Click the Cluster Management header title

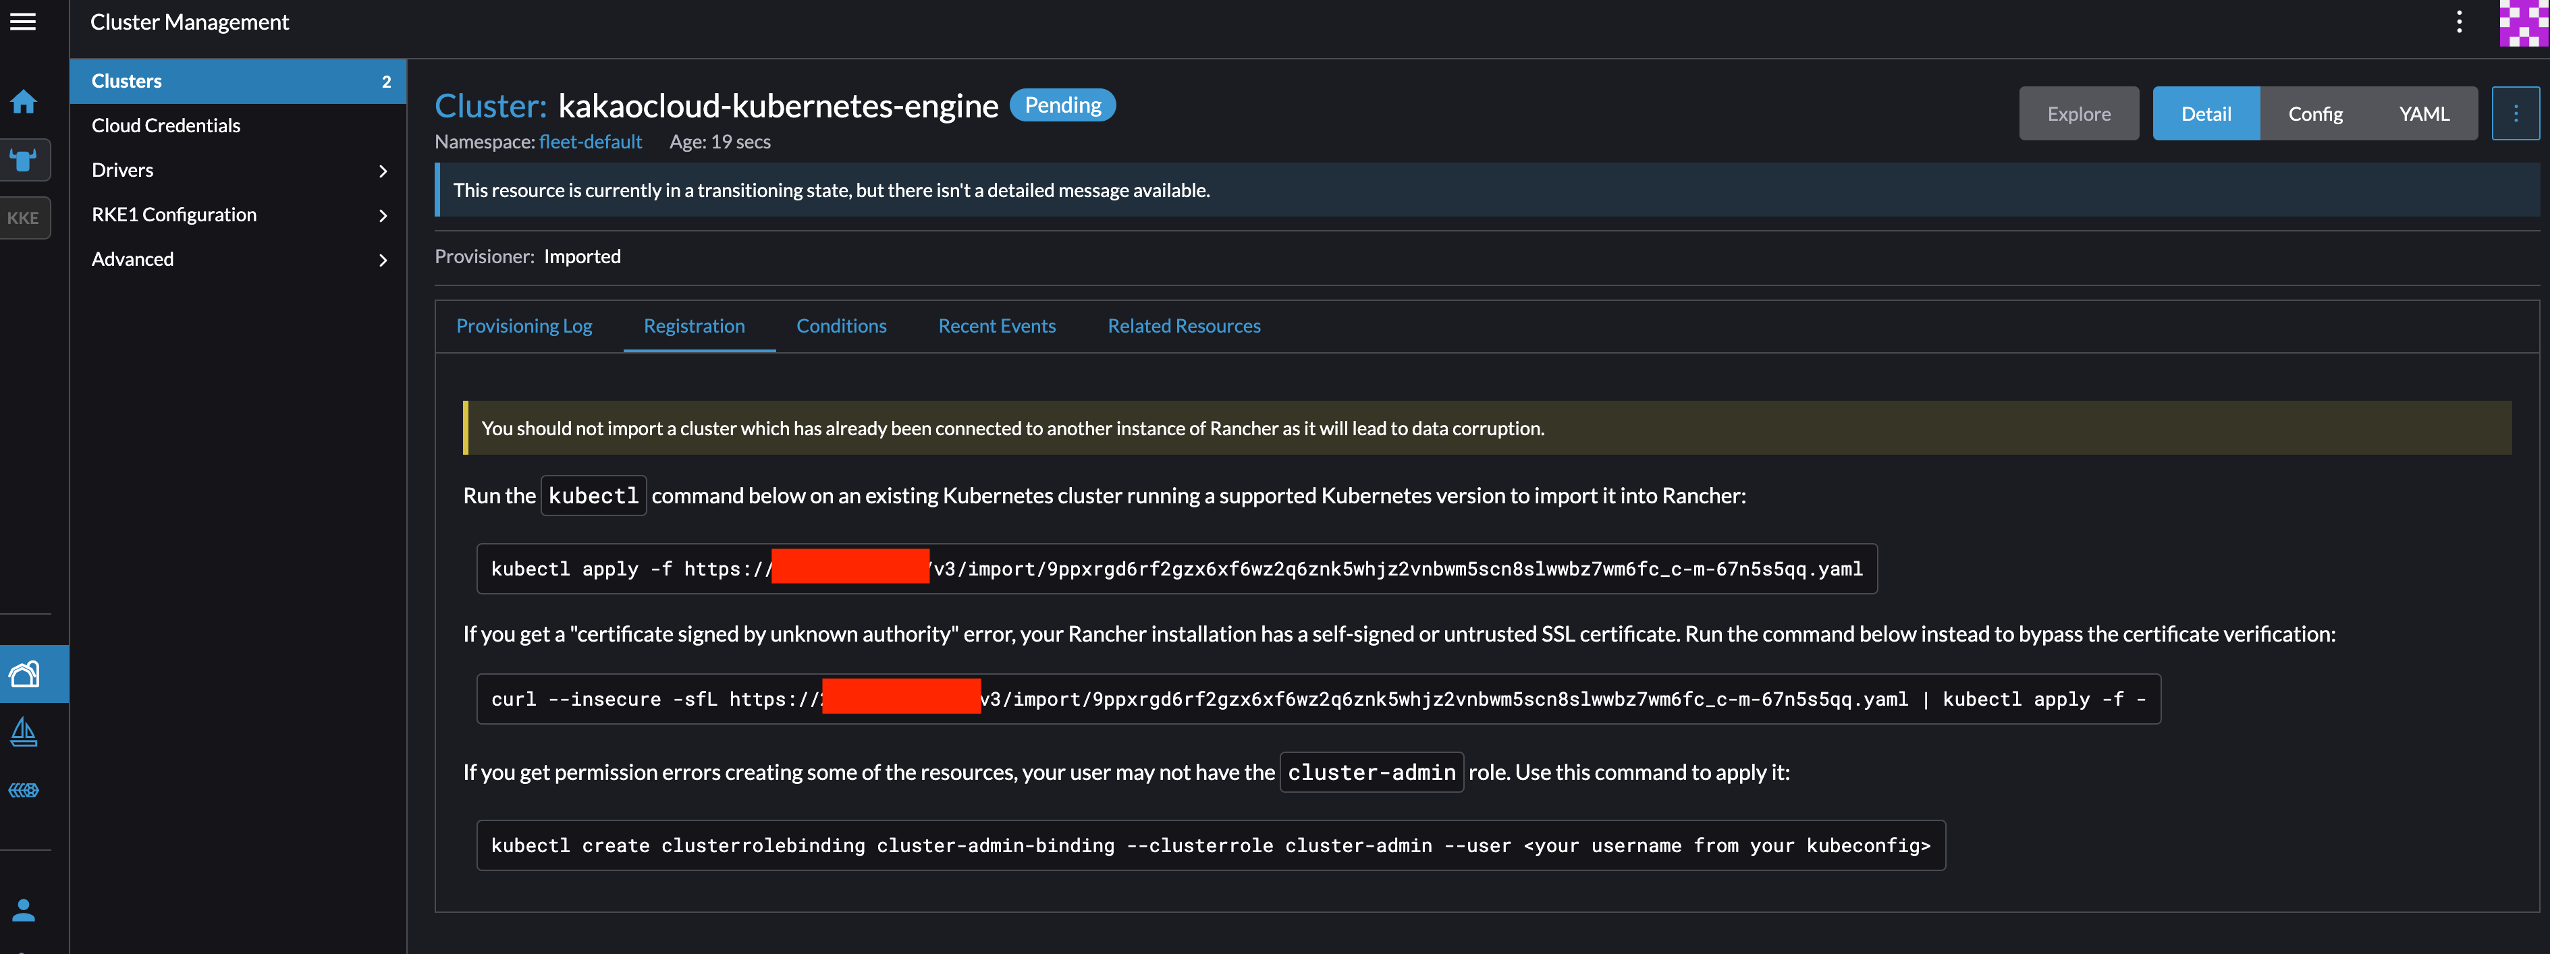point(189,22)
